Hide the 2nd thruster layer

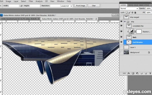pyautogui.click(x=121, y=42)
